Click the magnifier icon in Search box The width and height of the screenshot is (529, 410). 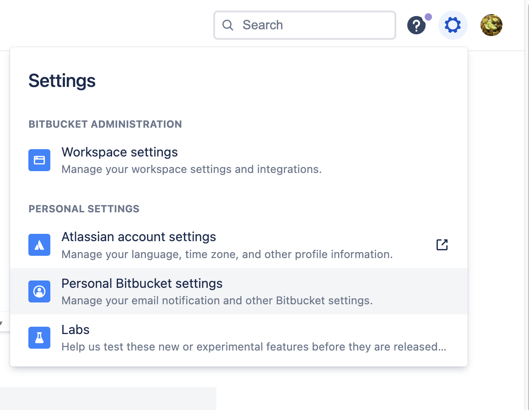228,25
